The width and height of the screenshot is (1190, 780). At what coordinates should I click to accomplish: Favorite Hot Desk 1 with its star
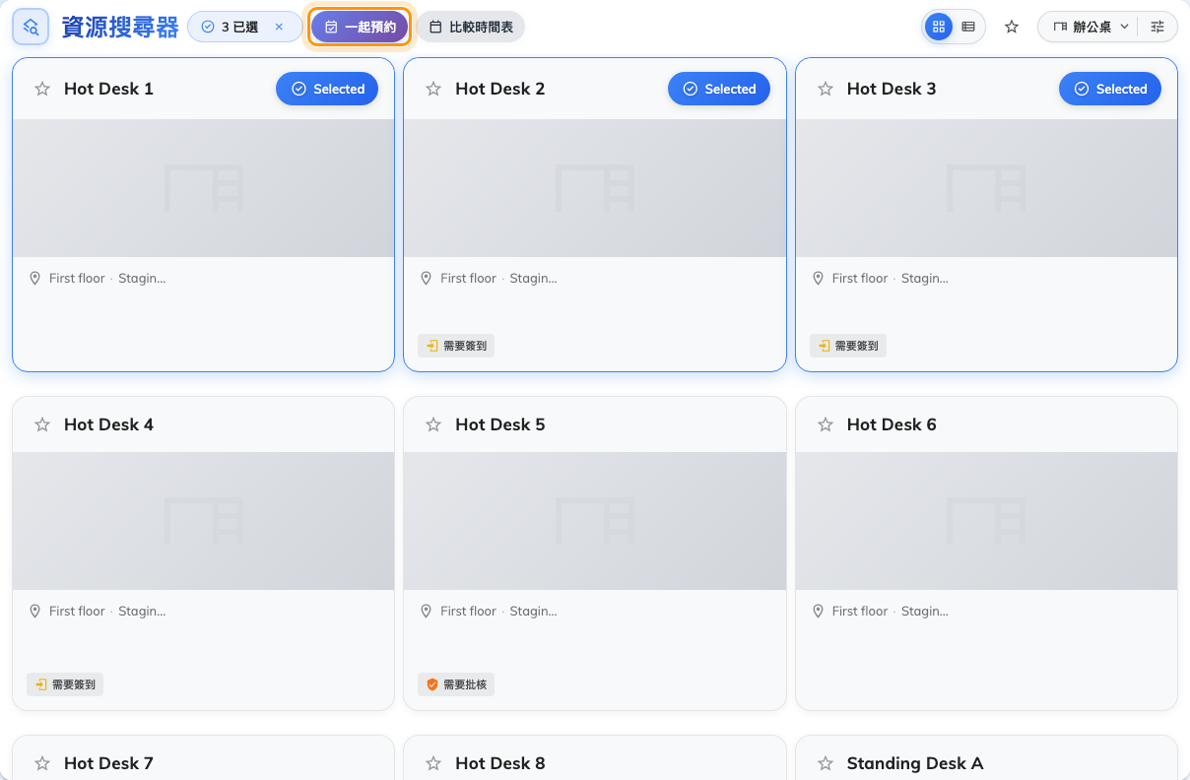(x=42, y=89)
